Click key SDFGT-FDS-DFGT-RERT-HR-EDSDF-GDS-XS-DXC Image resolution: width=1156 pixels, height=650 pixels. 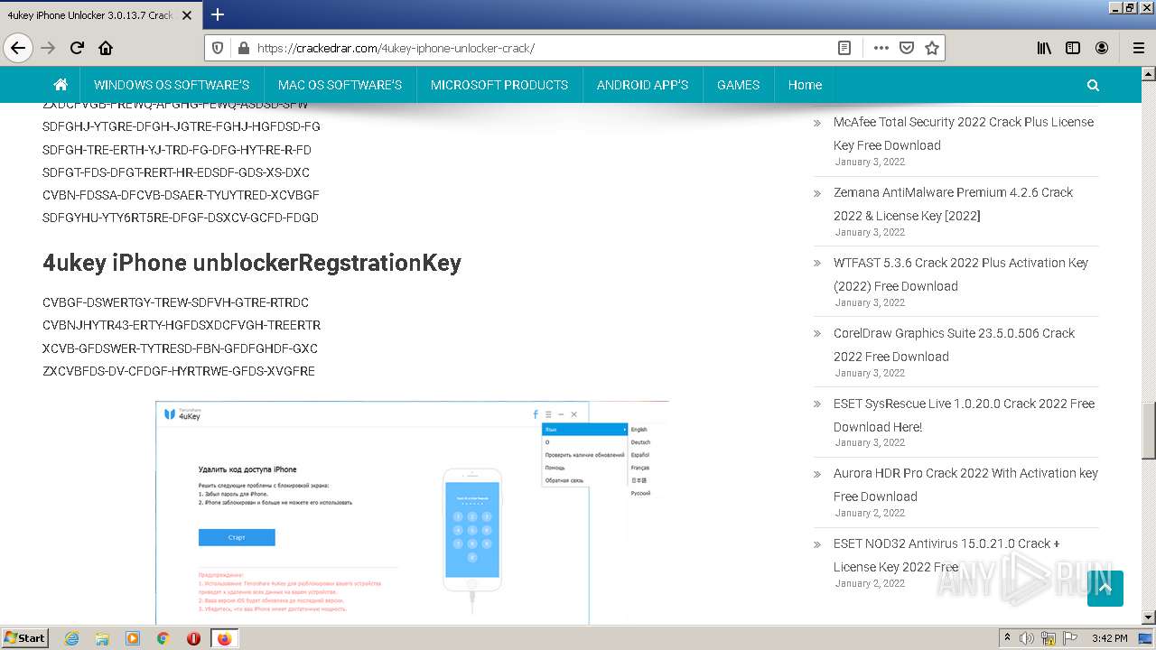click(x=176, y=172)
